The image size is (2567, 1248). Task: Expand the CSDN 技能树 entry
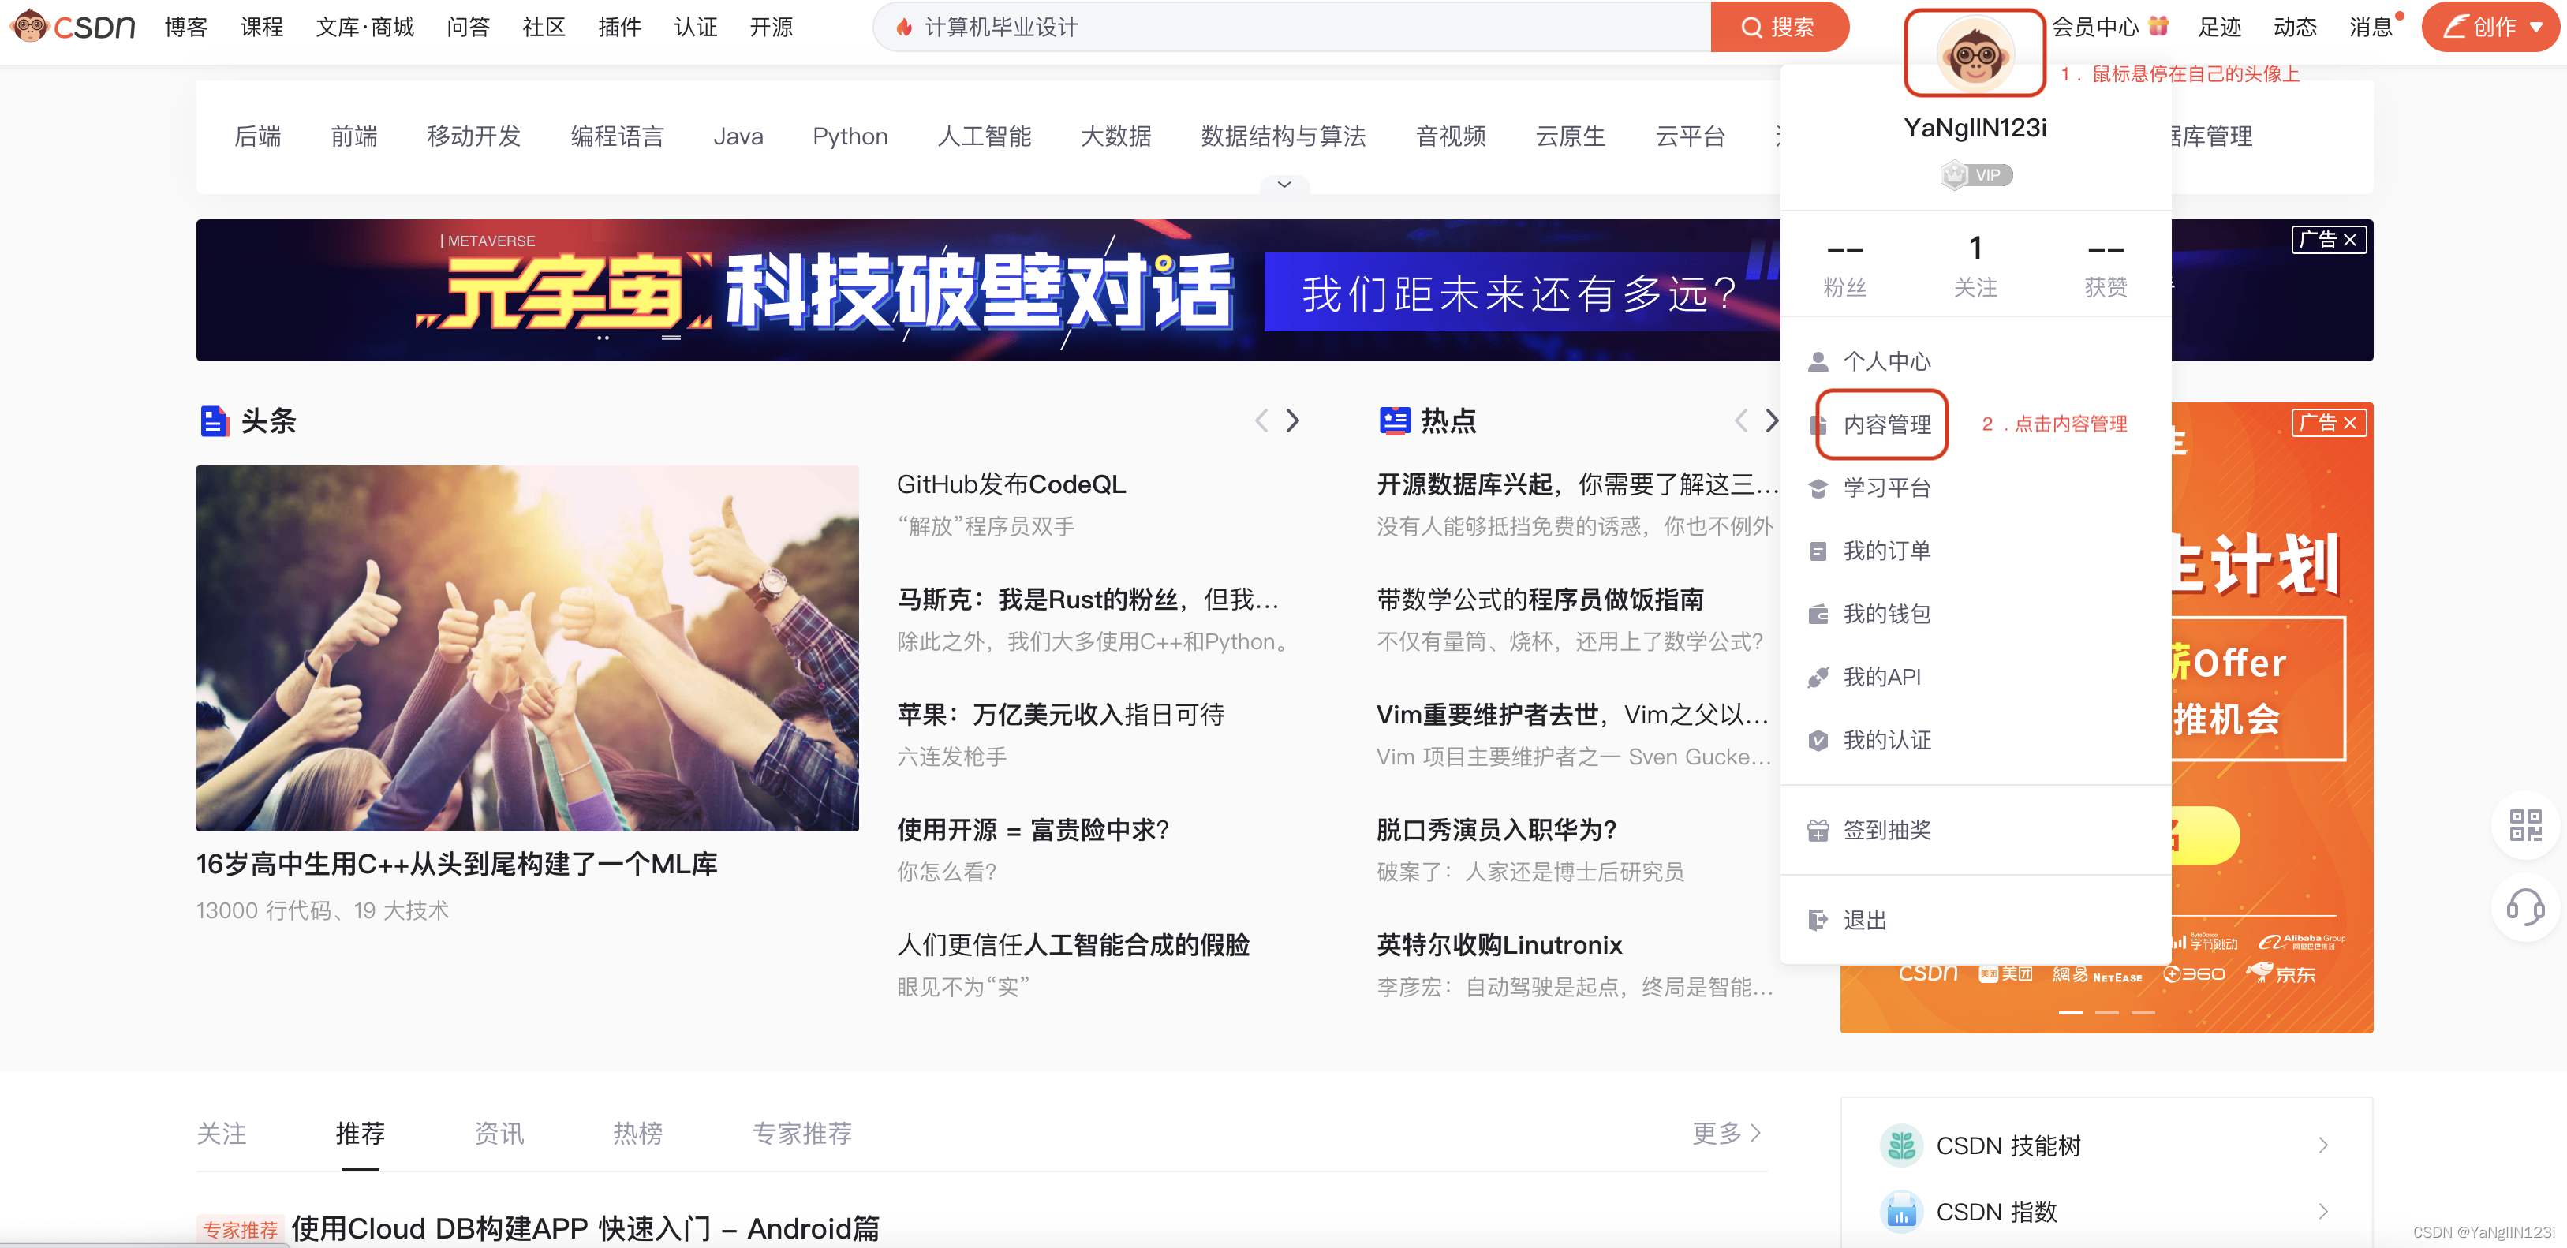(x=2323, y=1145)
